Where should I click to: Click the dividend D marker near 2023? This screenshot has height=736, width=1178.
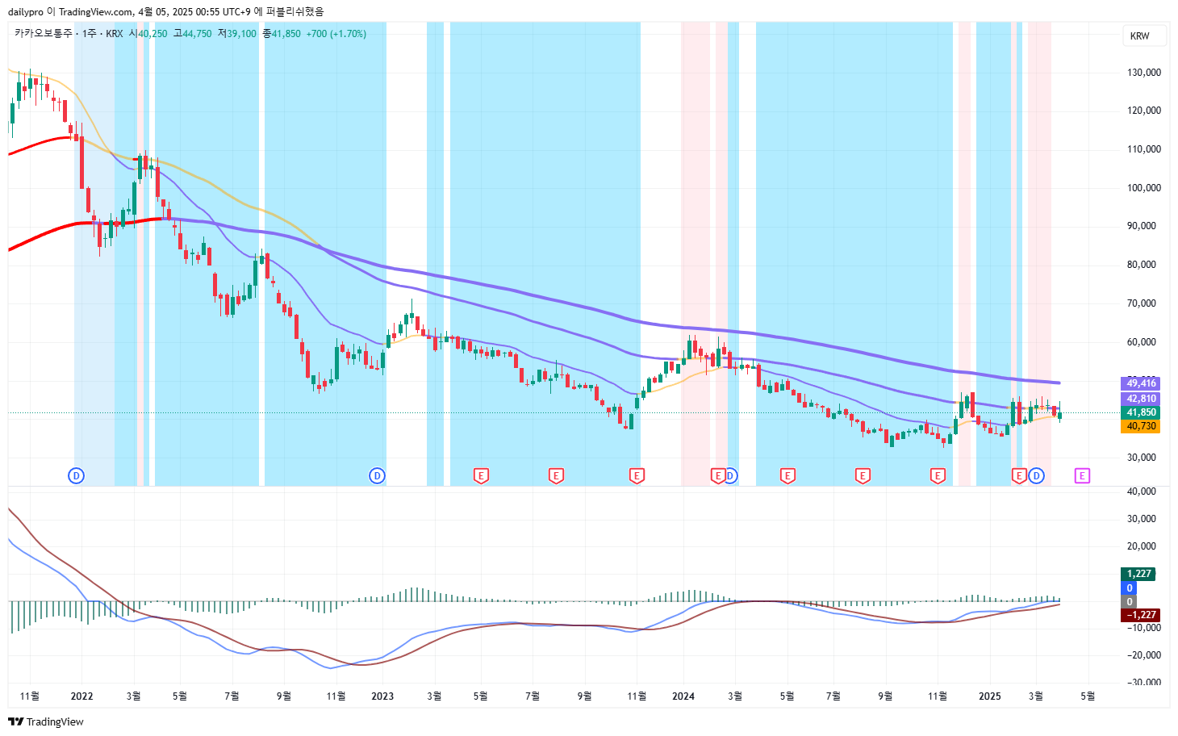click(x=377, y=476)
